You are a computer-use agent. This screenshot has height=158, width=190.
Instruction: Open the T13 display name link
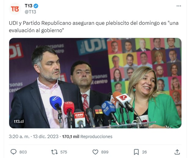click(x=28, y=6)
